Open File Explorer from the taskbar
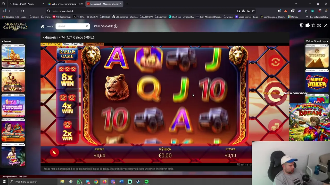Image resolution: width=330 pixels, height=185 pixels. [x=62, y=182]
